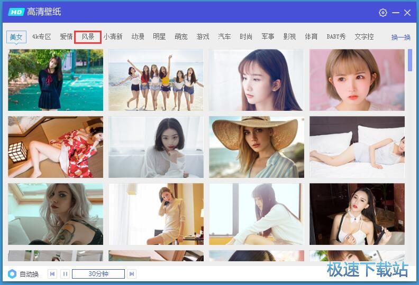419x285 pixels.
Task: Pick the short blonde bob pink wallpaper
Action: [357, 80]
